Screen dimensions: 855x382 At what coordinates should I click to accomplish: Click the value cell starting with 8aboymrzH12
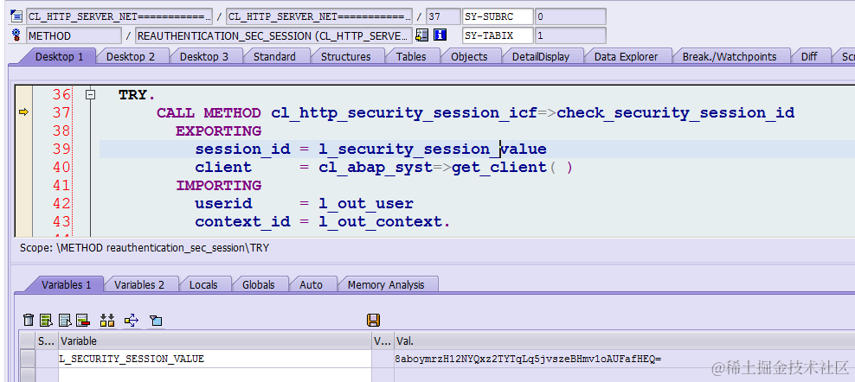624,359
